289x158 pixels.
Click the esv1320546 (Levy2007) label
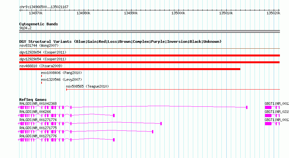[x=61, y=79]
